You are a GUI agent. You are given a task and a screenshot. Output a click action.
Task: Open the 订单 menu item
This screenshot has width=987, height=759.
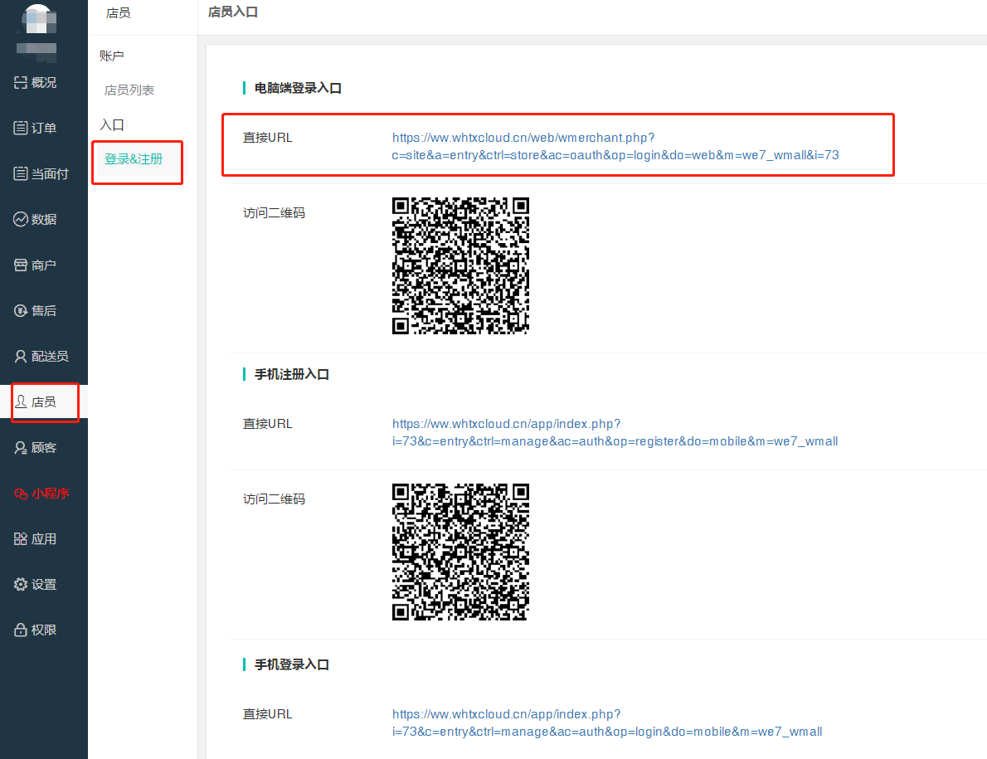click(44, 128)
